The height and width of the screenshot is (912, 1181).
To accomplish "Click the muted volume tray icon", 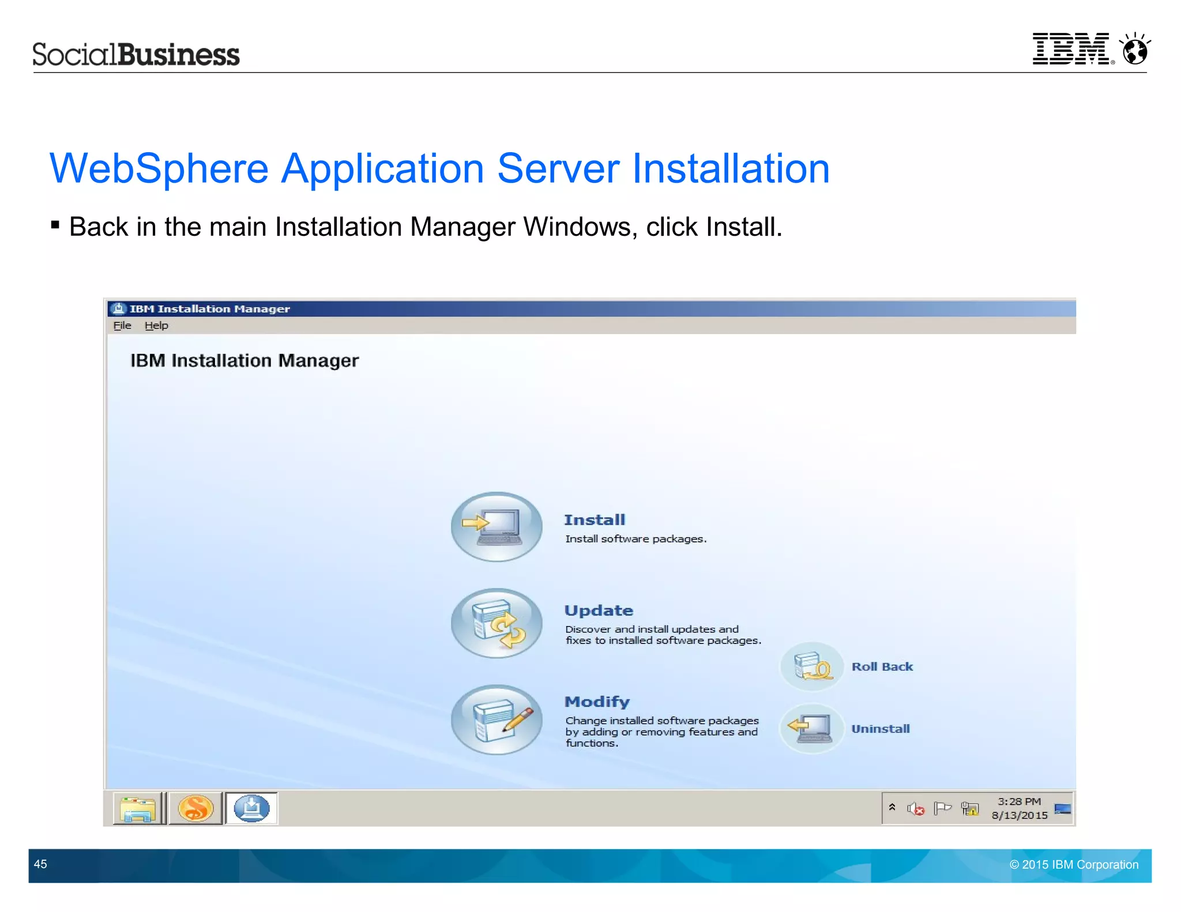I will pos(915,809).
